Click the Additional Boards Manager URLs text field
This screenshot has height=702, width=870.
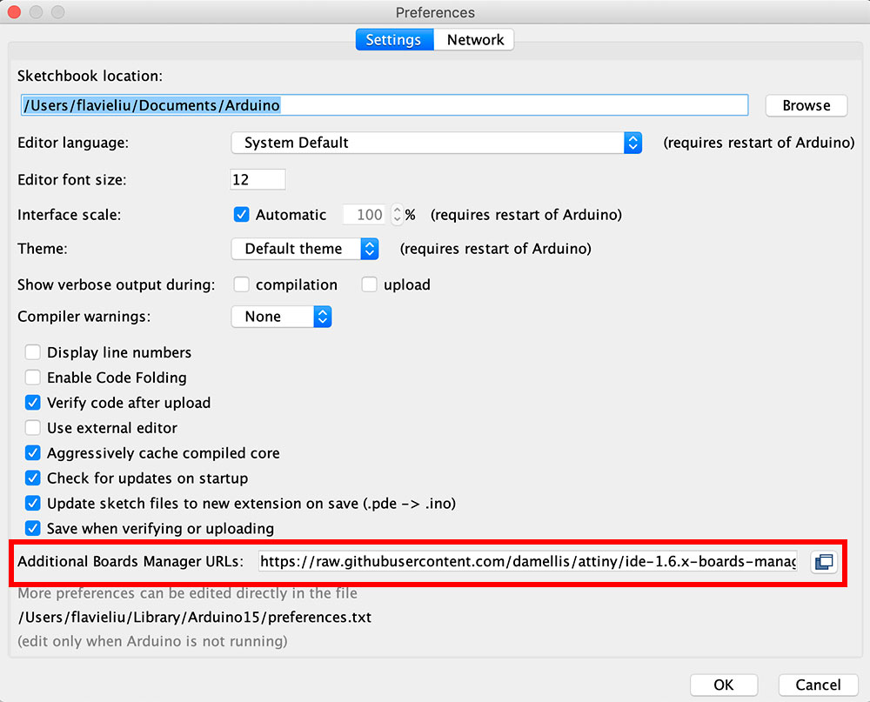coord(528,562)
